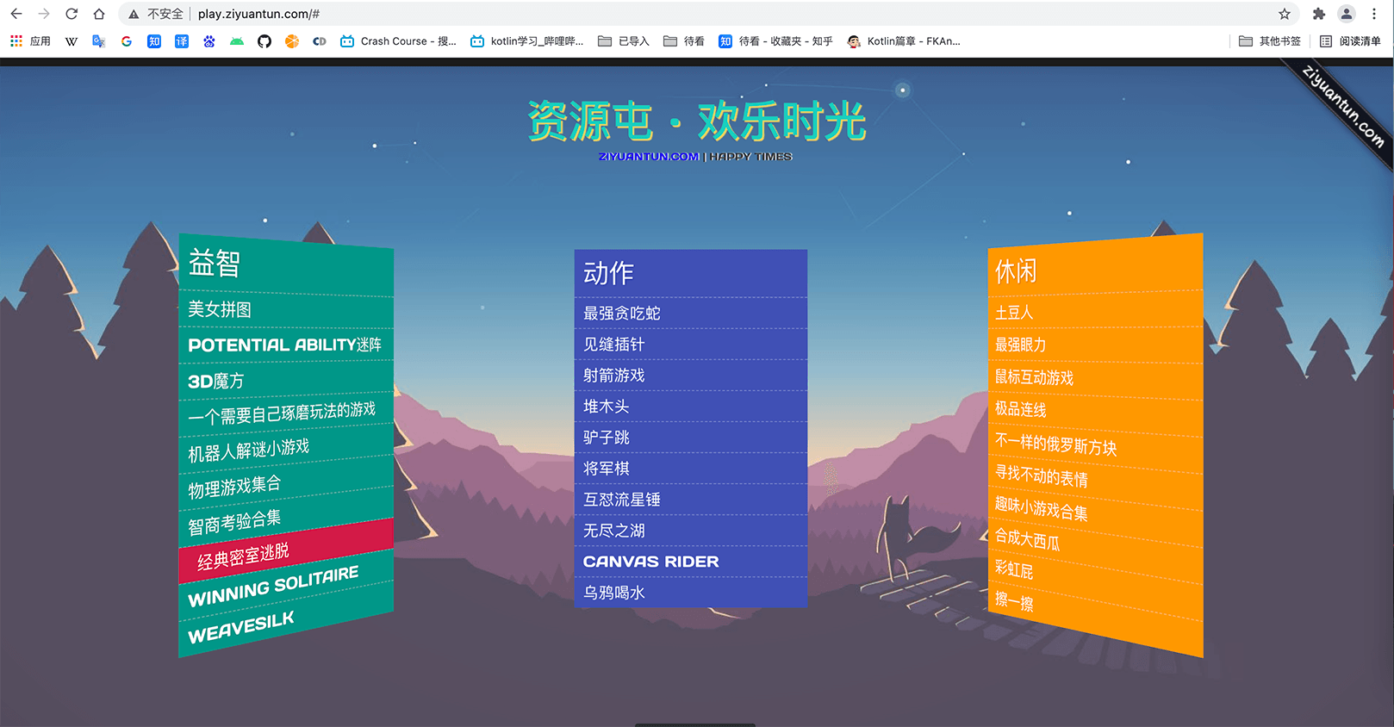The width and height of the screenshot is (1394, 727).
Task: Open the Chrome three-dot menu
Action: point(1374,14)
